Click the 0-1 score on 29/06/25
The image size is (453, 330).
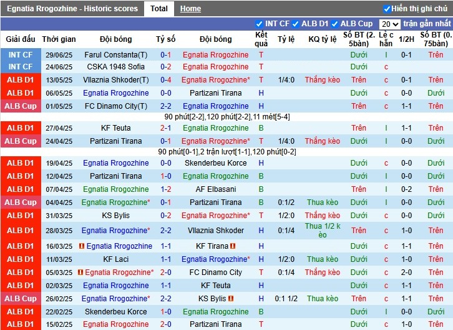(166, 55)
